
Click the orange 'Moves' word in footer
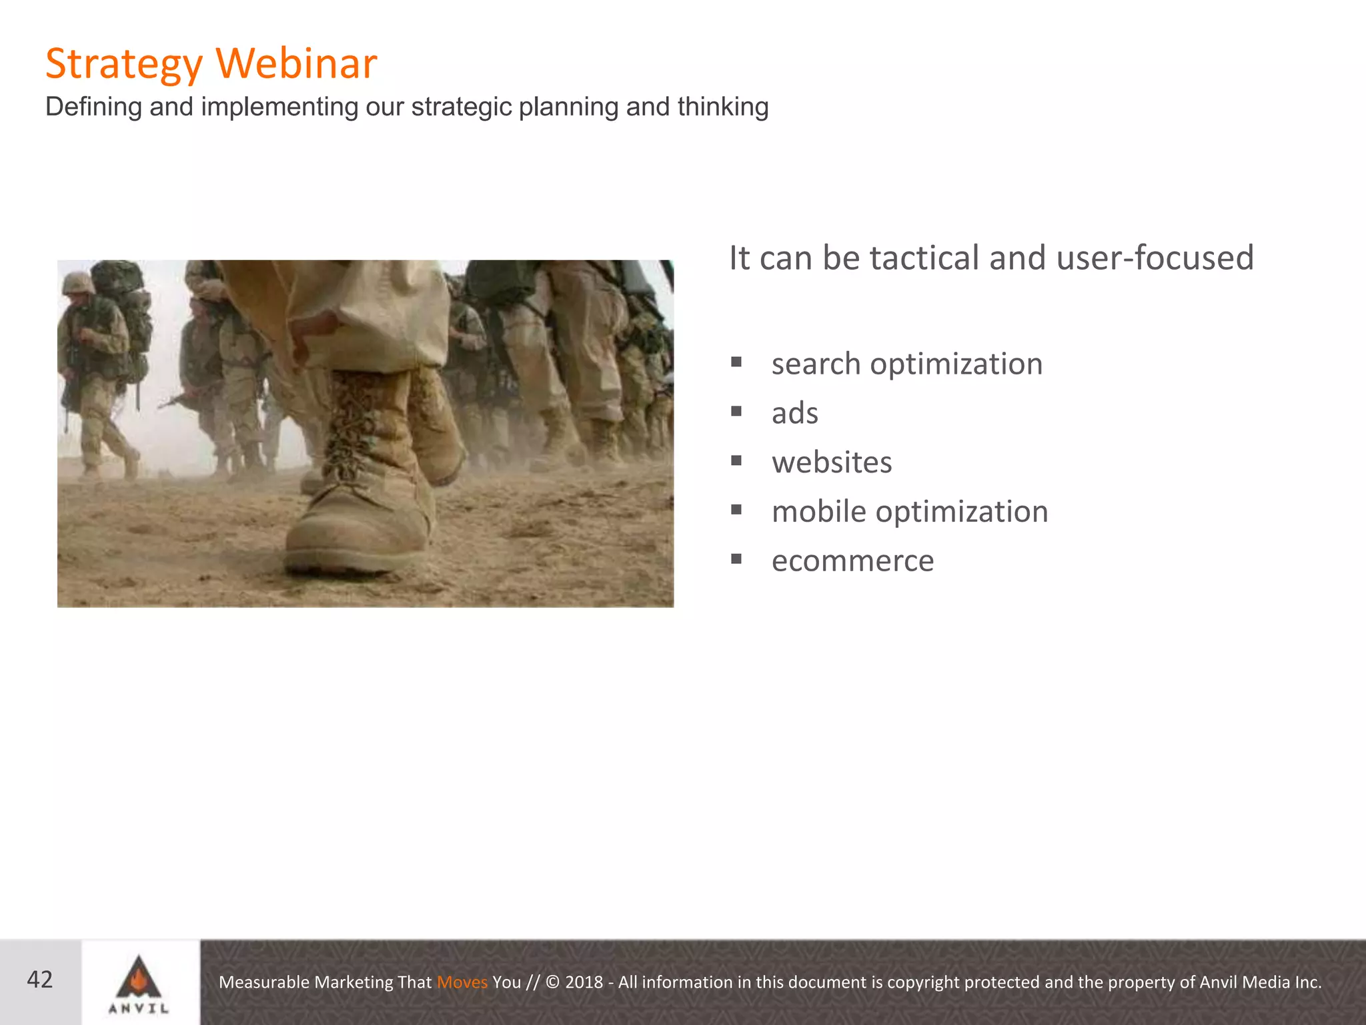462,982
